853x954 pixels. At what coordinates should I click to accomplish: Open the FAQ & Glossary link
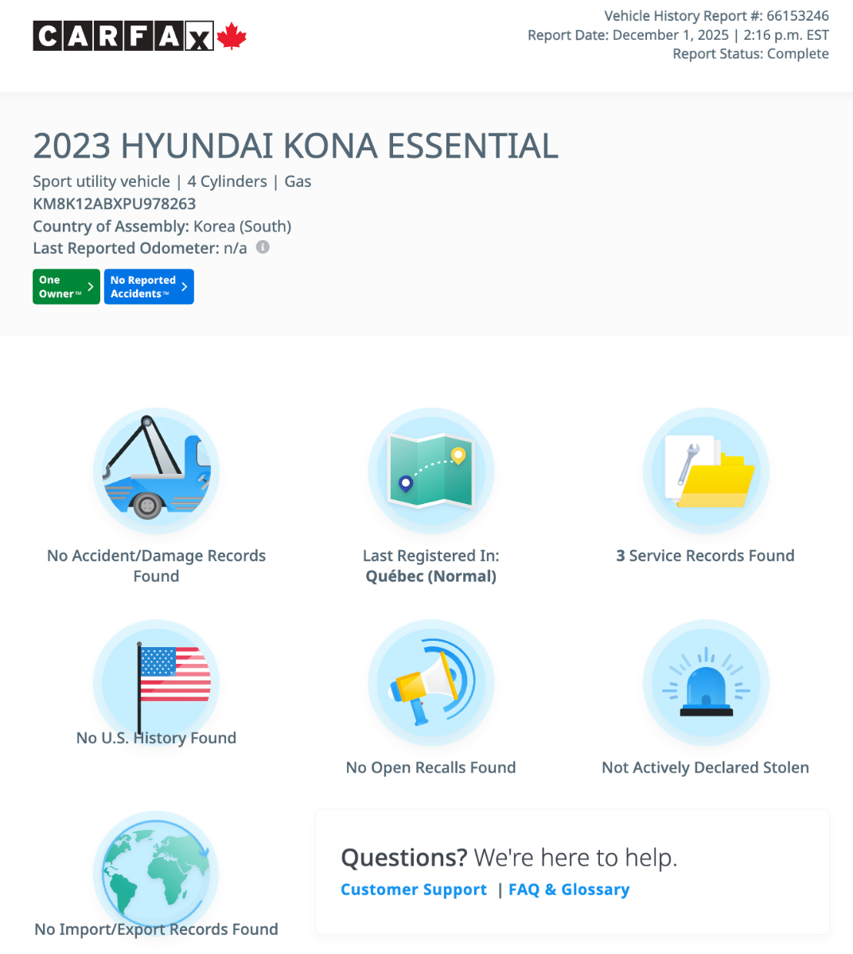click(569, 889)
